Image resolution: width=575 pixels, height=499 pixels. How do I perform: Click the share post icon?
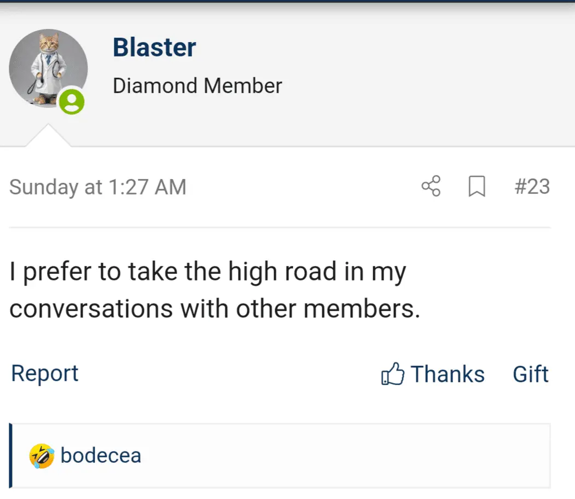coord(431,187)
